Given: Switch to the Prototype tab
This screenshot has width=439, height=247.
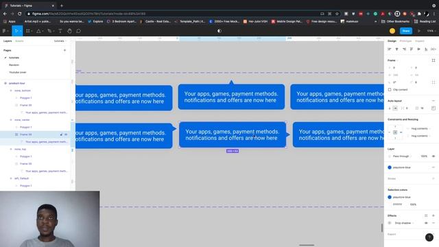Looking at the screenshot, I should pos(405,41).
